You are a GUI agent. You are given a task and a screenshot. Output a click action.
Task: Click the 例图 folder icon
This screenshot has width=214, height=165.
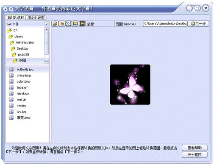pyautogui.click(x=15, y=61)
